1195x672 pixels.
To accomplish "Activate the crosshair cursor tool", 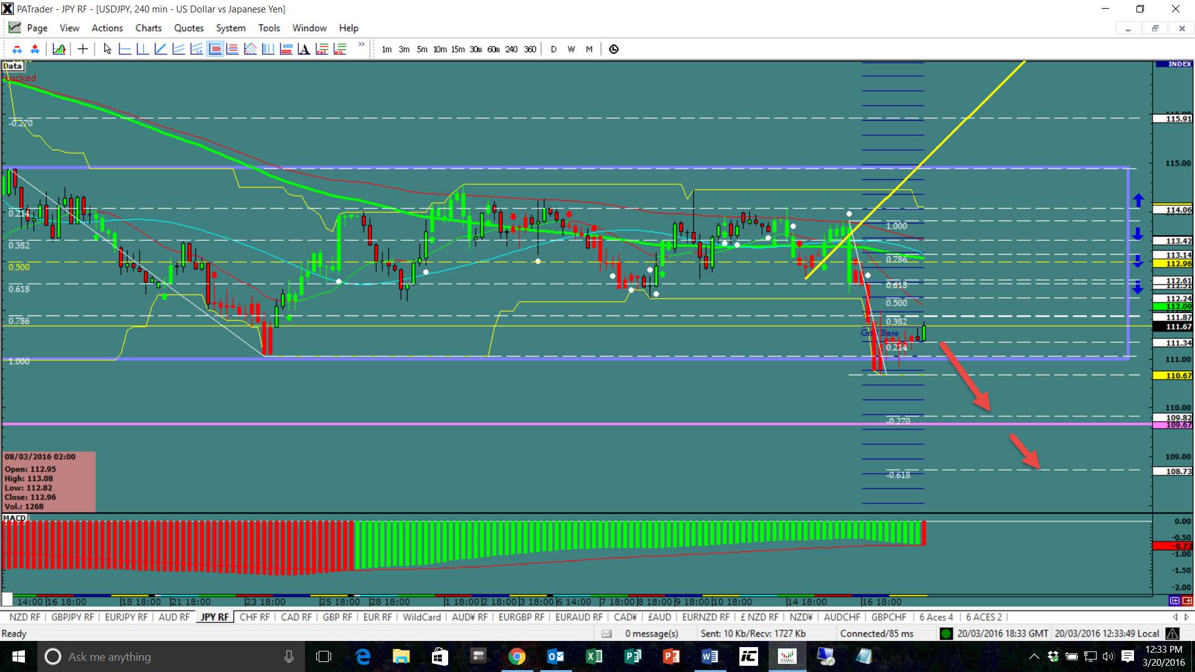I will (83, 49).
